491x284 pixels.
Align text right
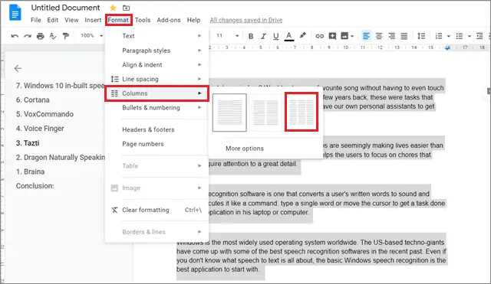click(392, 36)
